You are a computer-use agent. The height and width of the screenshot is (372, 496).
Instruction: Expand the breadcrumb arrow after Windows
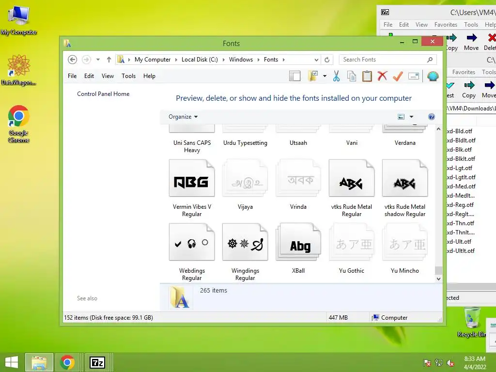[259, 60]
